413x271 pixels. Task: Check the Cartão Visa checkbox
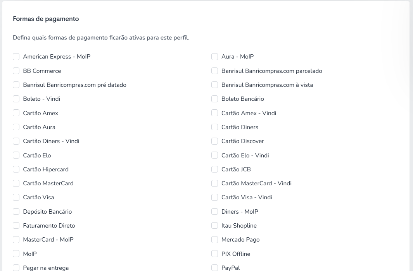pos(16,197)
